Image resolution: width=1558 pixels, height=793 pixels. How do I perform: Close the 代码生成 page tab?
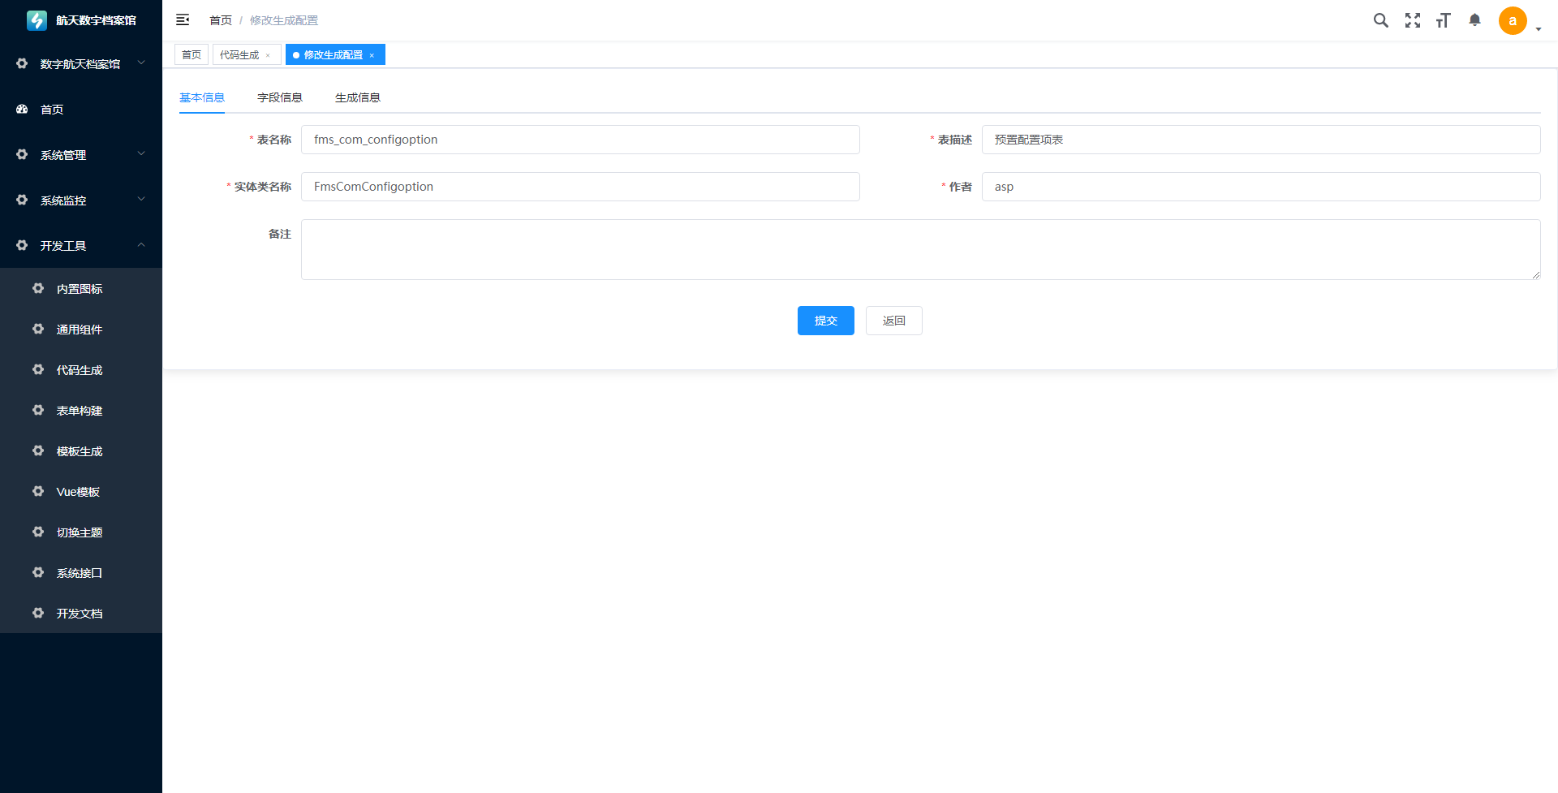[x=268, y=55]
